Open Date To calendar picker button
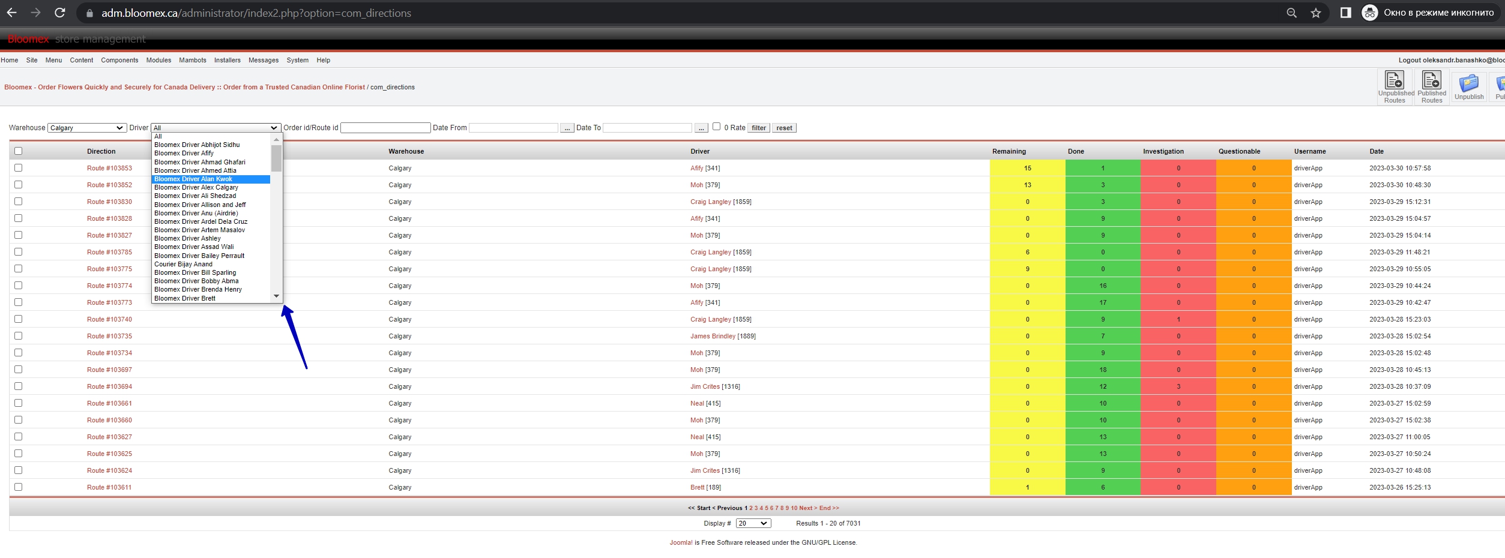1505x558 pixels. 701,128
